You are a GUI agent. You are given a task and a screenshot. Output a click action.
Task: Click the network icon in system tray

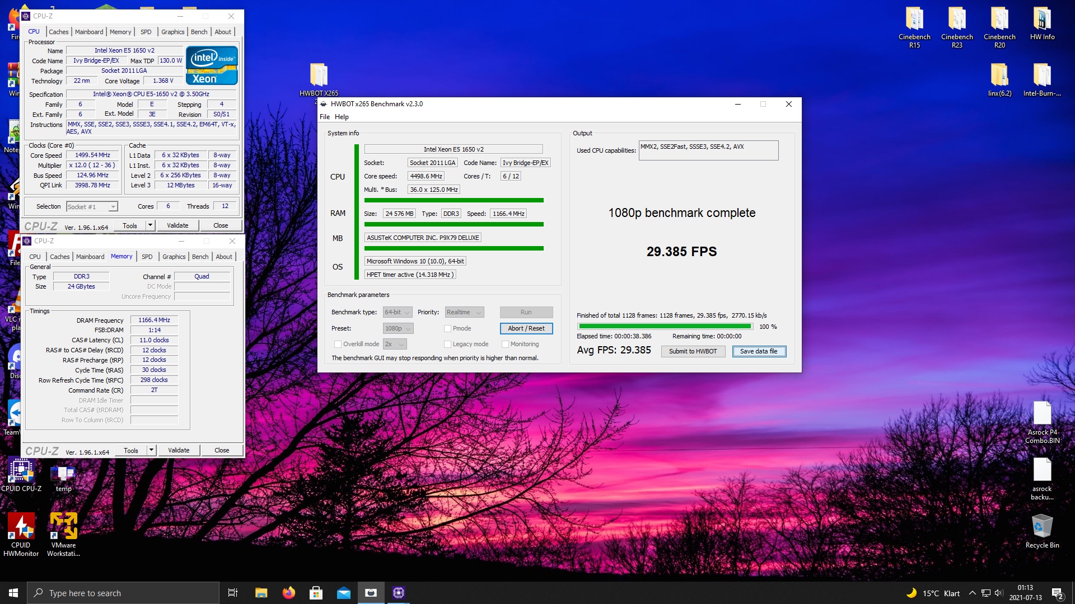click(985, 593)
